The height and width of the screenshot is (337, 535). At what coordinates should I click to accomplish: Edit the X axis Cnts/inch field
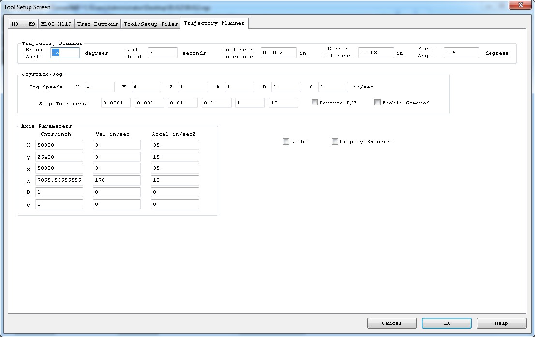tap(59, 145)
